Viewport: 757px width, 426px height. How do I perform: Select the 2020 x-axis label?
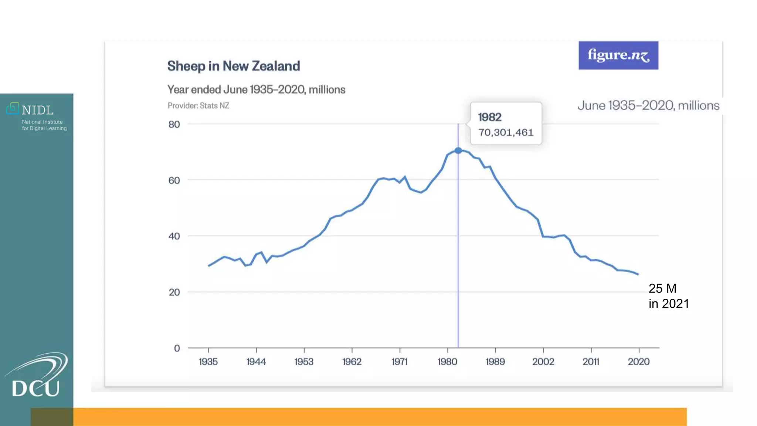click(x=638, y=362)
